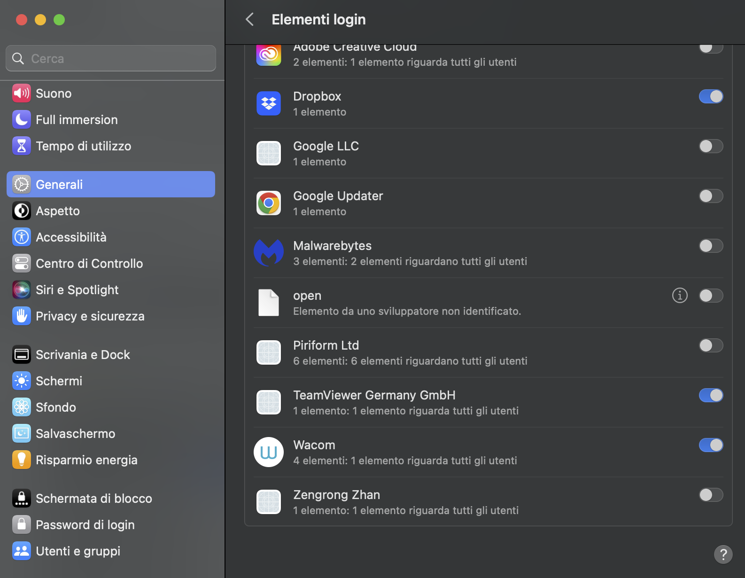
Task: Click the Google LLC name text
Action: (326, 146)
